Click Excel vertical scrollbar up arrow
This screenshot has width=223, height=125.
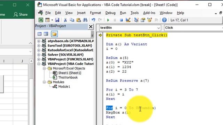31,61
